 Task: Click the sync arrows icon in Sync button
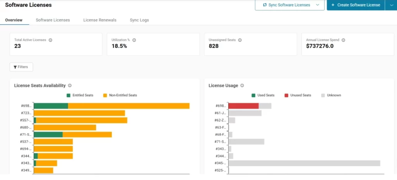(265, 5)
